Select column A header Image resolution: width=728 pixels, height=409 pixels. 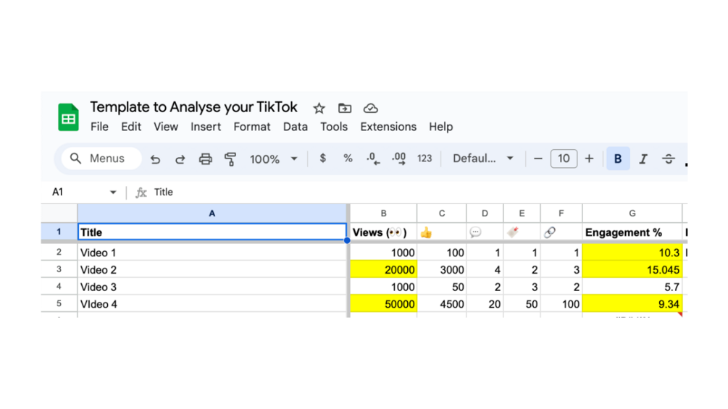[x=212, y=214]
